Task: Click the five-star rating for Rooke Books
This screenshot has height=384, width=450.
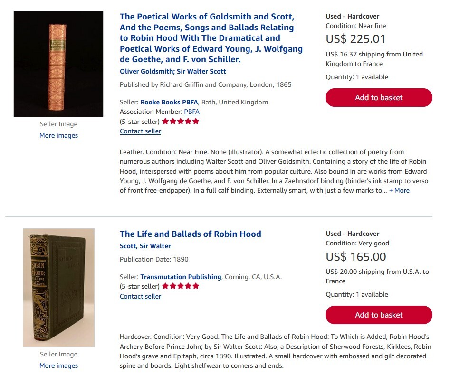Action: click(180, 121)
